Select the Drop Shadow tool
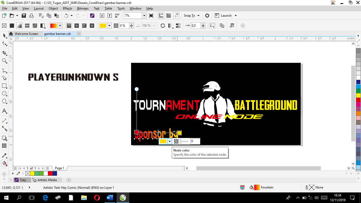Image resolution: width=361 pixels, height=203 pixels. coord(4,138)
